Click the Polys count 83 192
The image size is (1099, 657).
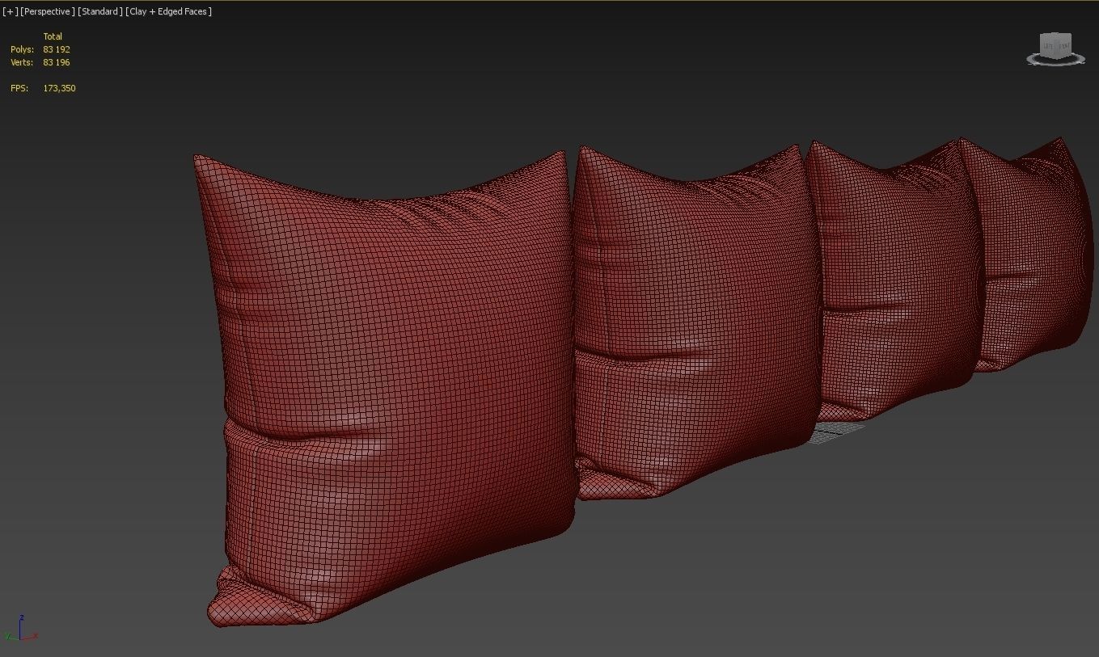(57, 49)
